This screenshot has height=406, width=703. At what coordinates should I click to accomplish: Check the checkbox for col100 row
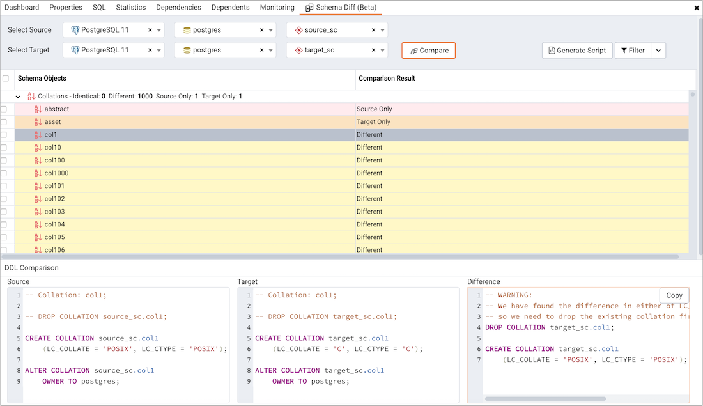(x=4, y=160)
